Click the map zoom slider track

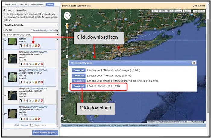click(67, 44)
